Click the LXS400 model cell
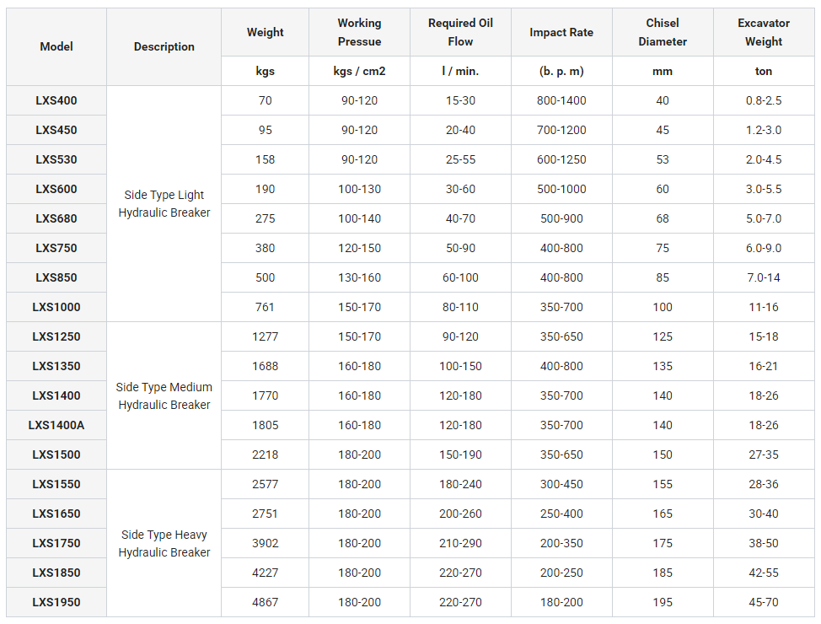 (x=56, y=100)
